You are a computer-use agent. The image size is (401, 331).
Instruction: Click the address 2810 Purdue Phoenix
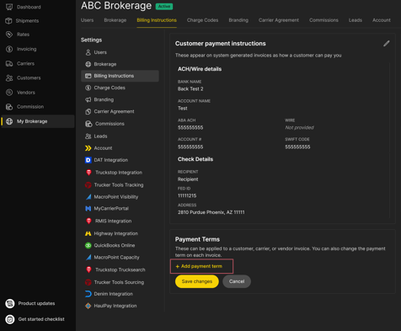(211, 212)
